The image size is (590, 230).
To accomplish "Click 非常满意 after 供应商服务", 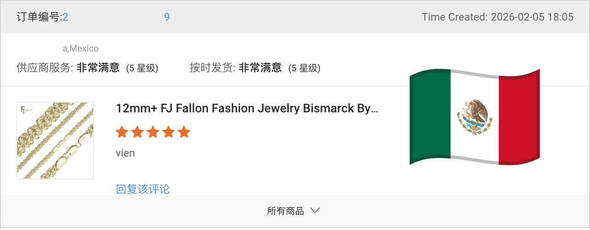I will coord(98,68).
